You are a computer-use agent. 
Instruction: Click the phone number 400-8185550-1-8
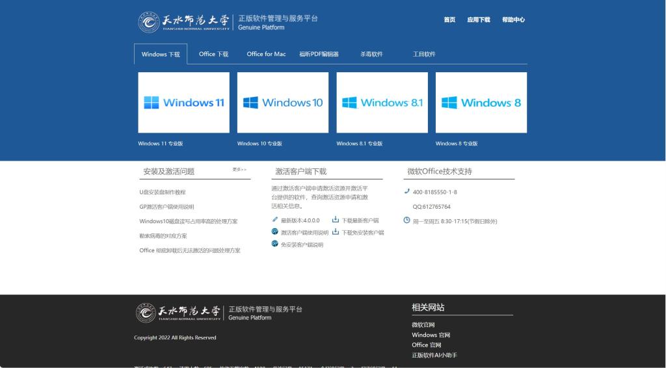coord(435,192)
